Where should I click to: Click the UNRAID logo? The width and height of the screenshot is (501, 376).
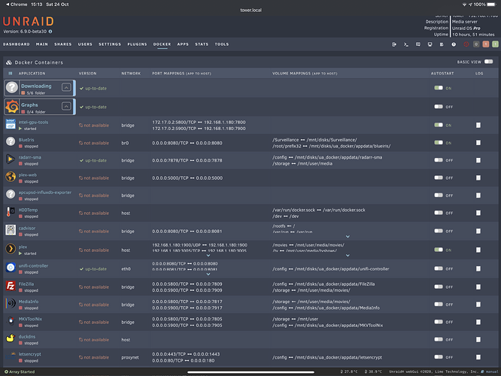tap(29, 21)
